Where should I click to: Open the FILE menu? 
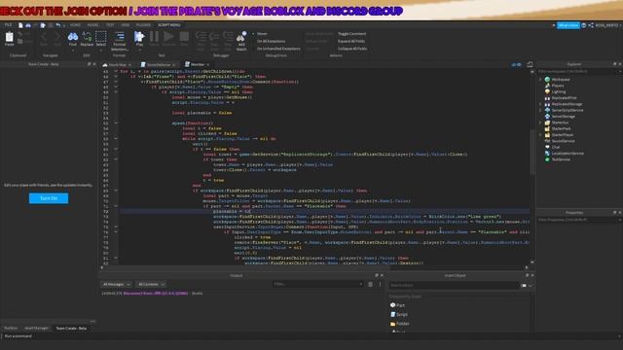(x=8, y=25)
